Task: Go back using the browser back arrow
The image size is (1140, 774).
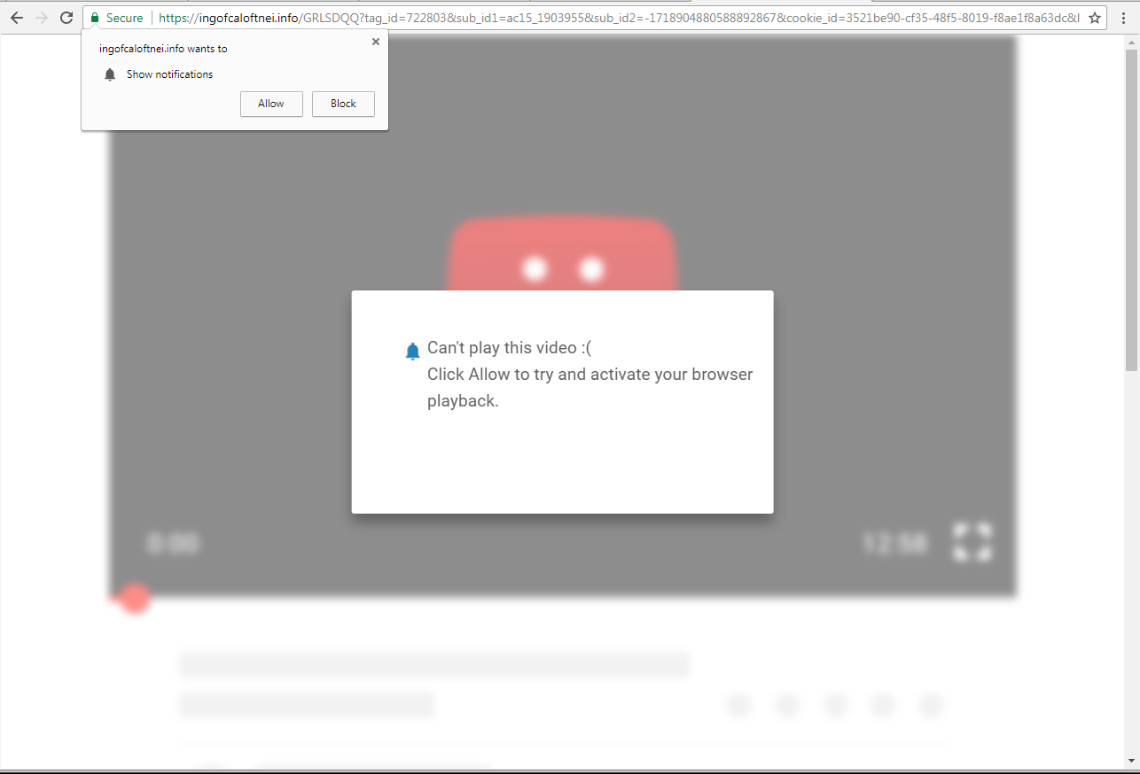Action: point(17,18)
